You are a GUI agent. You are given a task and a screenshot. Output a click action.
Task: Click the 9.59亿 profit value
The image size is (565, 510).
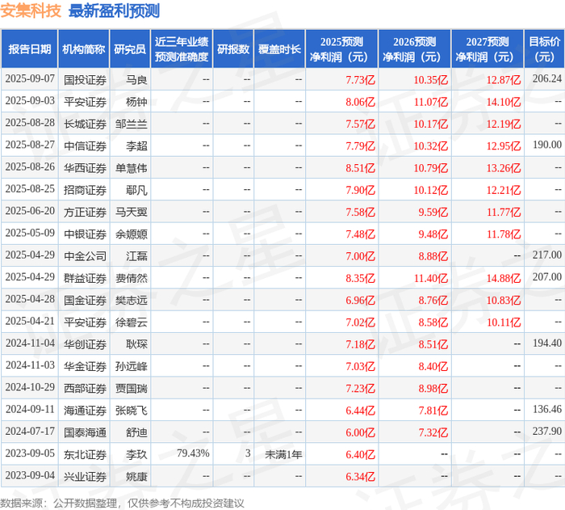coord(433,212)
